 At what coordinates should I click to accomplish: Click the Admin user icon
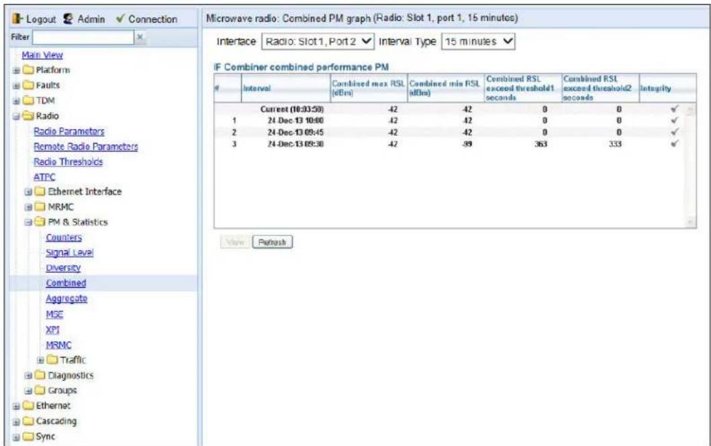coord(68,19)
